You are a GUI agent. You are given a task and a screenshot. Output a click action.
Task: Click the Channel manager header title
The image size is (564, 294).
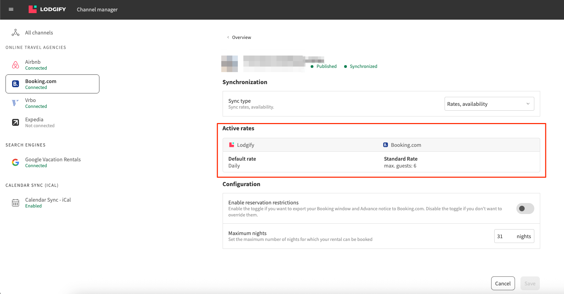[97, 10]
